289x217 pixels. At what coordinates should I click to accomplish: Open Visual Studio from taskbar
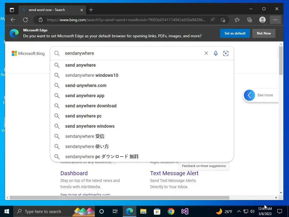tap(185, 211)
